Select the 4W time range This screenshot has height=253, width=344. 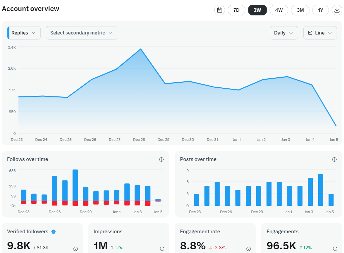click(x=279, y=10)
